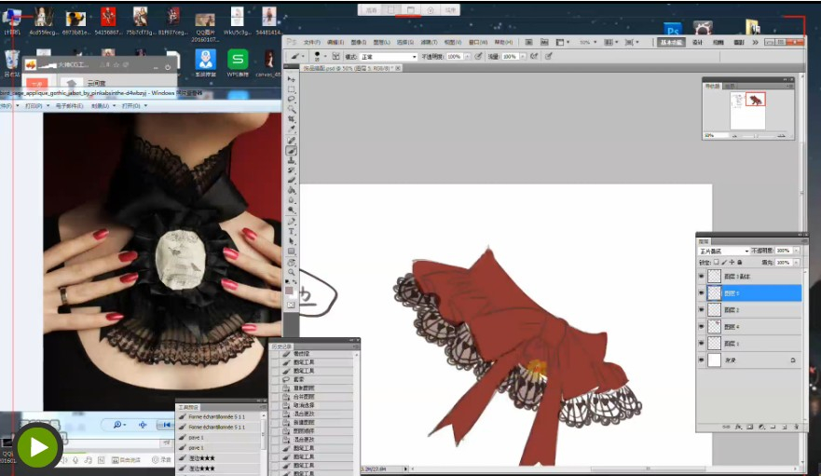This screenshot has height=476, width=821.
Task: Create a new layer via Layers panel footer
Action: 785,428
